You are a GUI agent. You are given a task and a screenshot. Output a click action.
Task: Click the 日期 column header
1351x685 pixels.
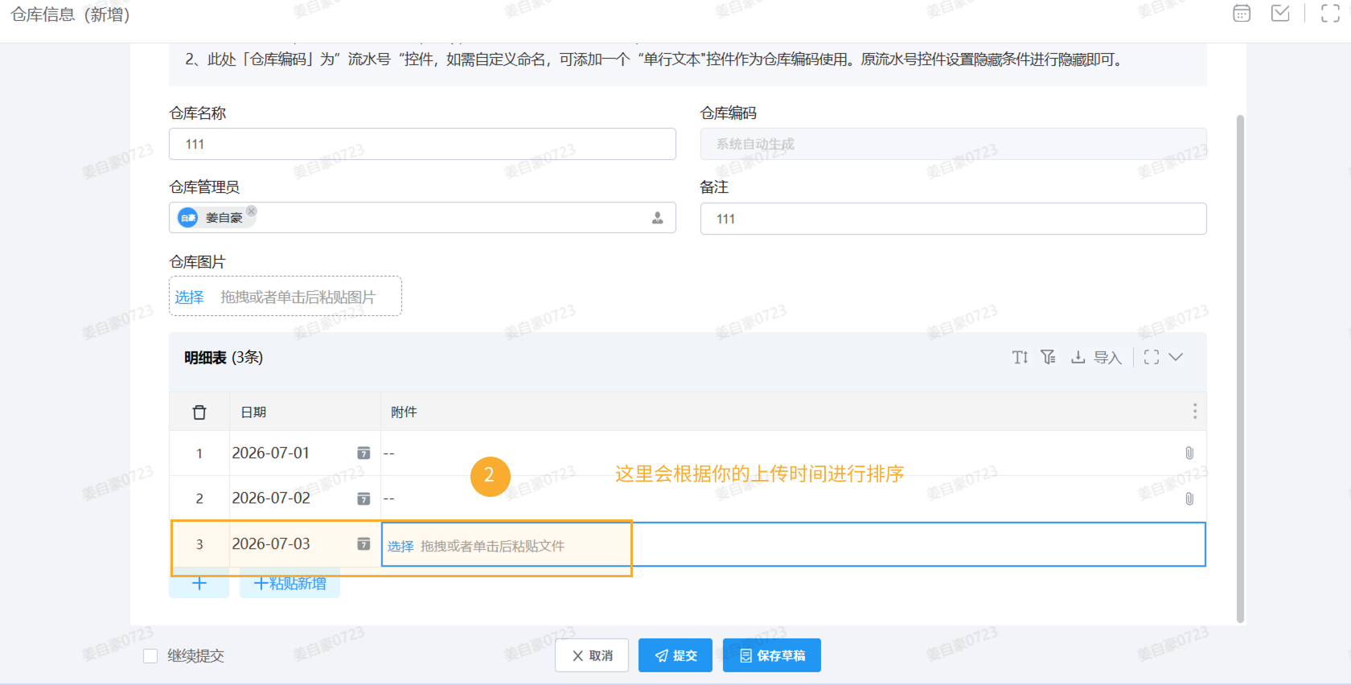[x=305, y=412]
